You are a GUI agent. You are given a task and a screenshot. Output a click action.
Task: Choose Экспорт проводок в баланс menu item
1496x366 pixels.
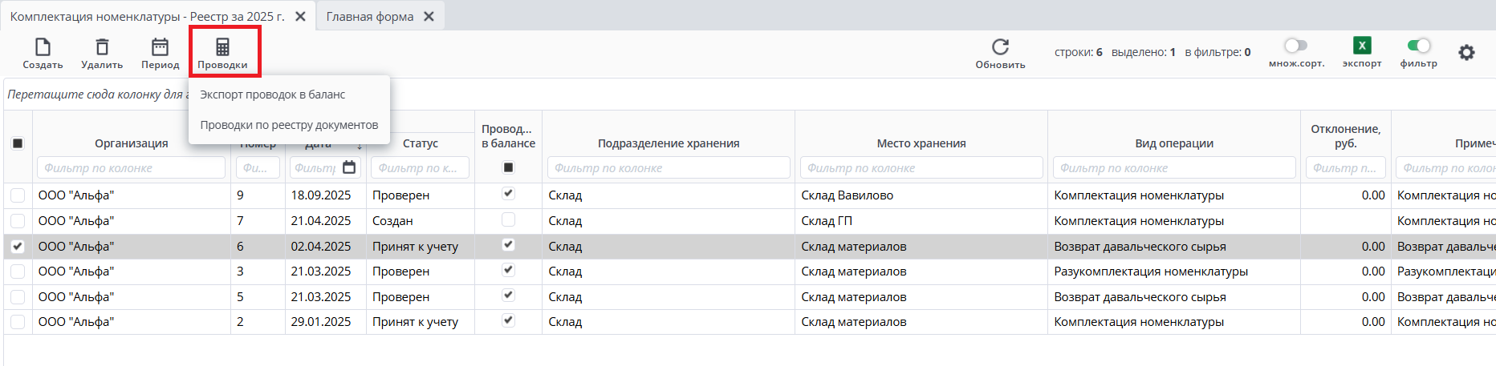[273, 95]
